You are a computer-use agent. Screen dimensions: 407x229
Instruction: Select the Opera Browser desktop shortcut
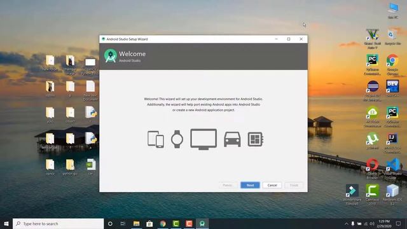pos(373,168)
